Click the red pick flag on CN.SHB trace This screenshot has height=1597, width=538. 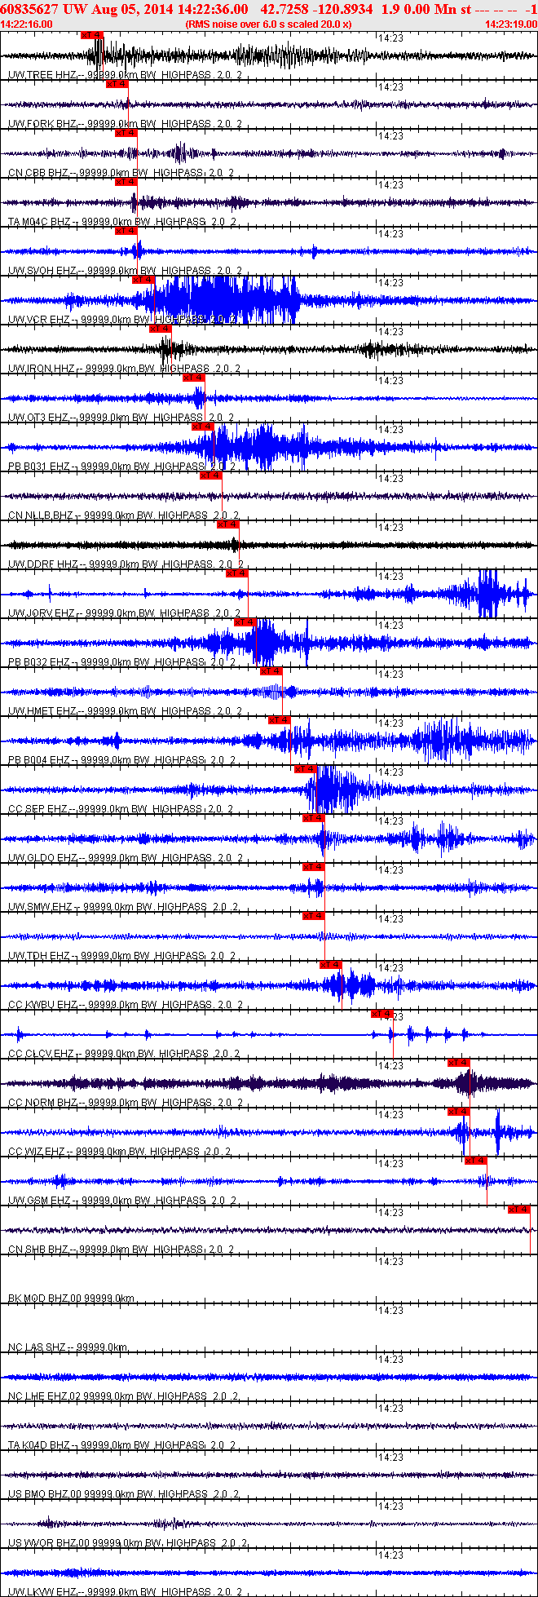coord(519,1210)
